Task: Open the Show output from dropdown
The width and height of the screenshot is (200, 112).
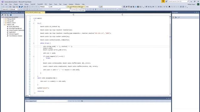Action: (x=52, y=101)
